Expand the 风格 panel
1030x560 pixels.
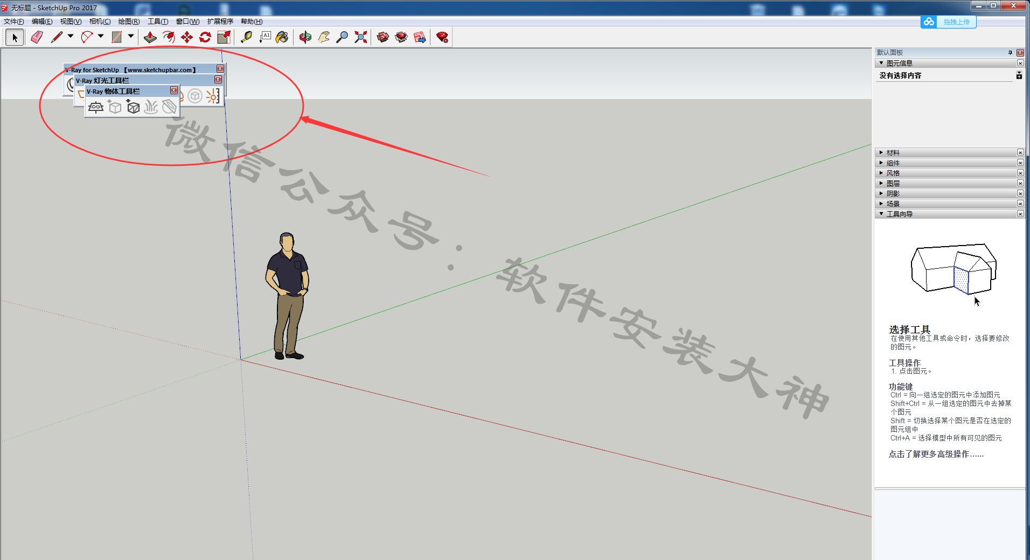pos(882,173)
